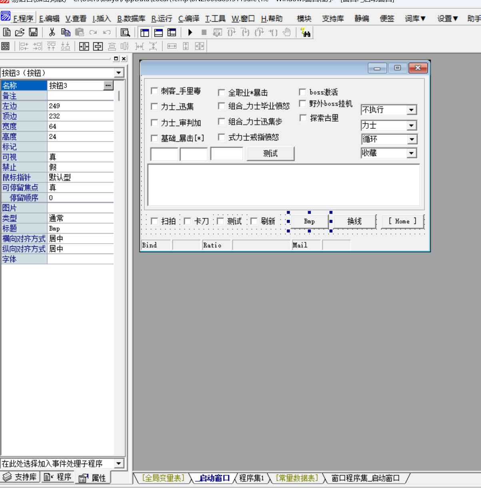Expand the 不执行 combo box
This screenshot has height=488, width=481.
point(411,110)
